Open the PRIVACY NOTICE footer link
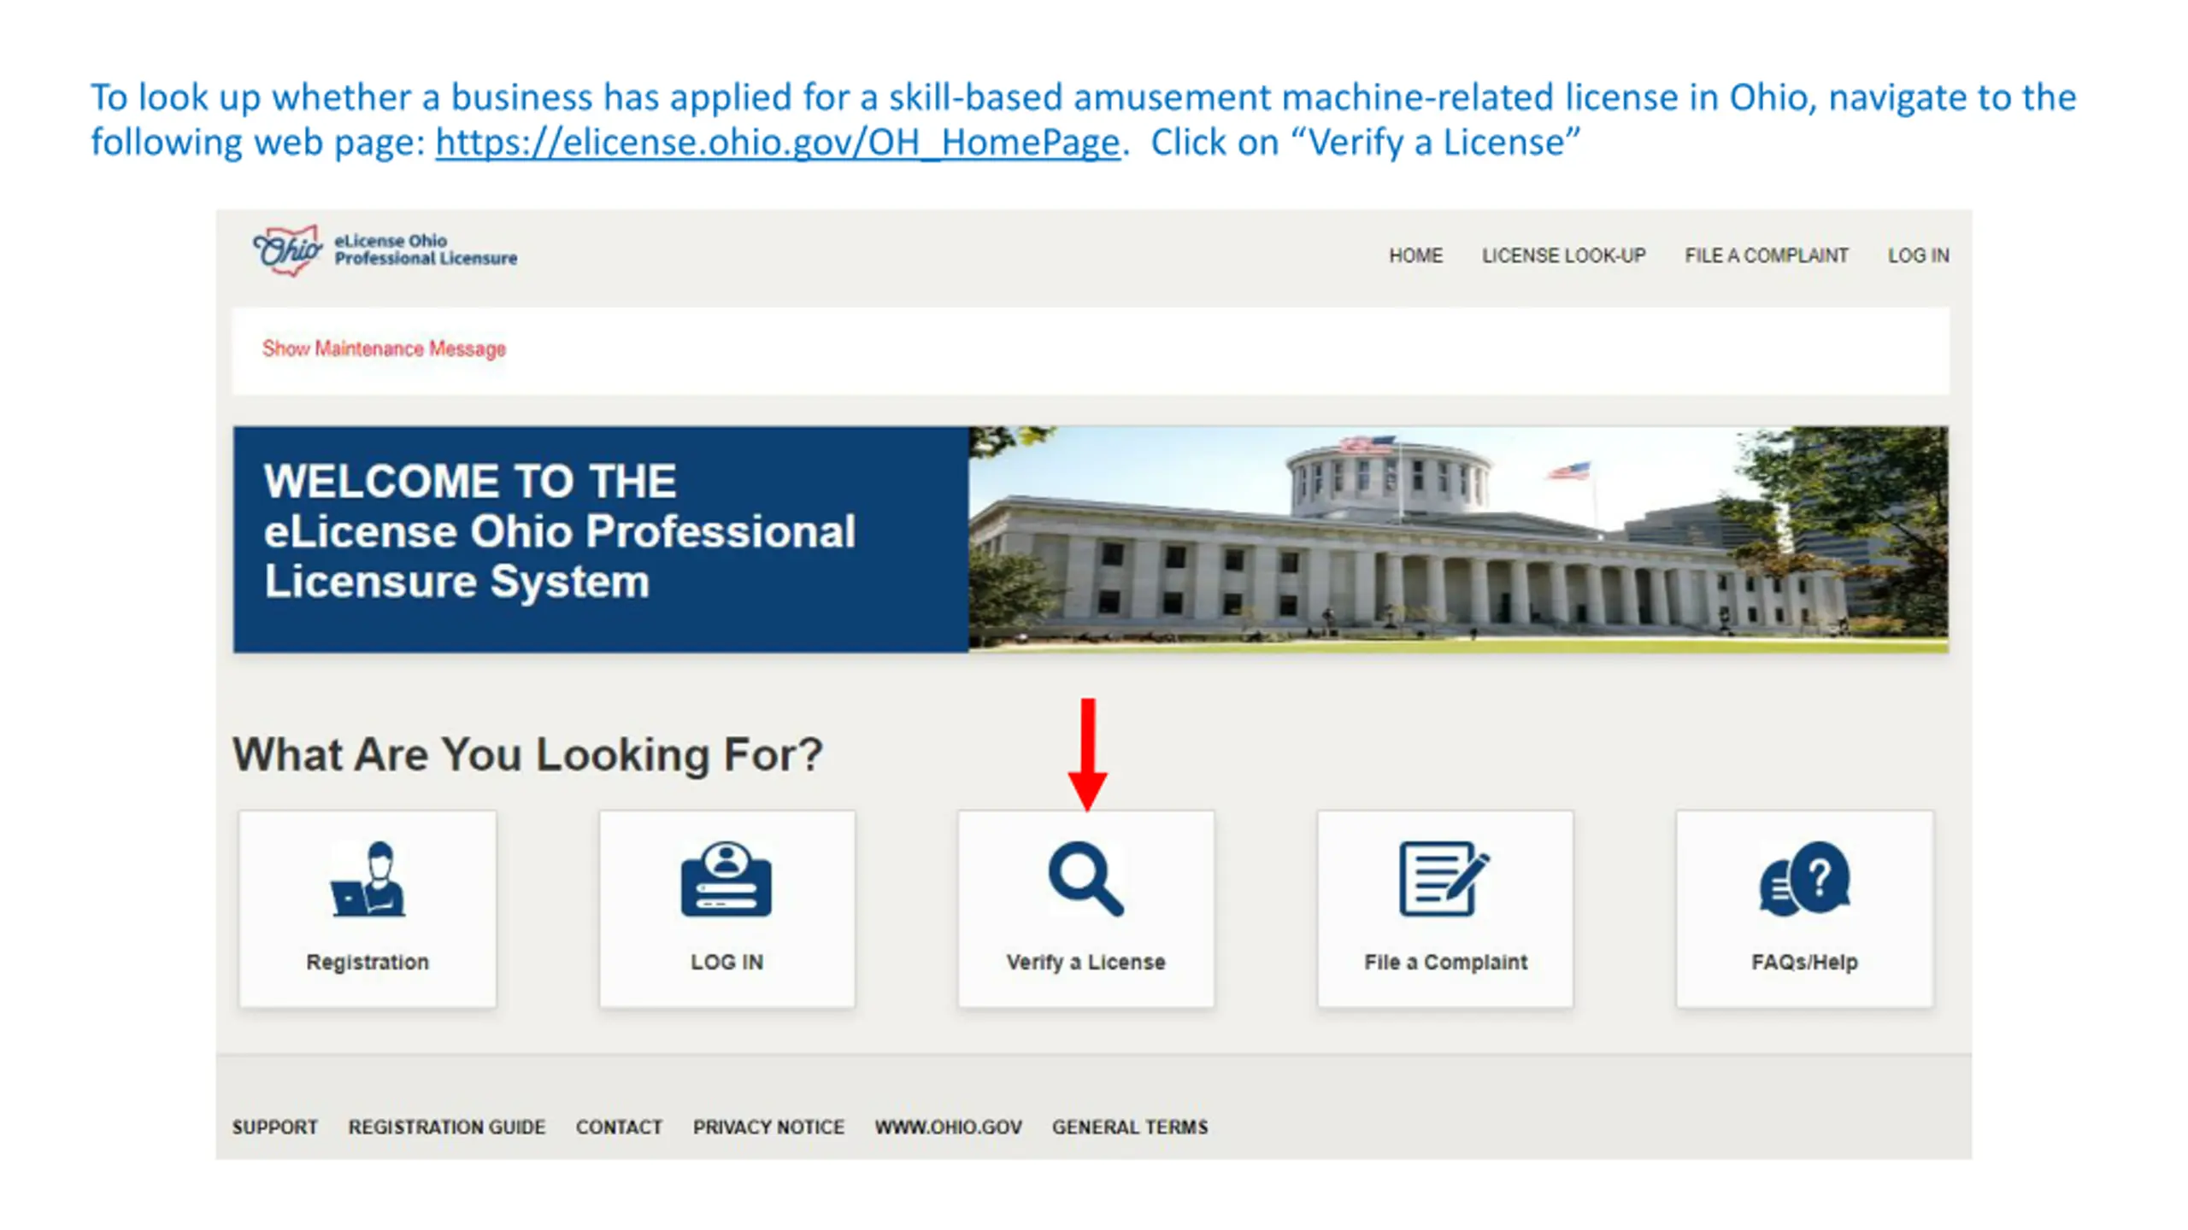Screen dimensions: 2188x1230 [768, 1127]
